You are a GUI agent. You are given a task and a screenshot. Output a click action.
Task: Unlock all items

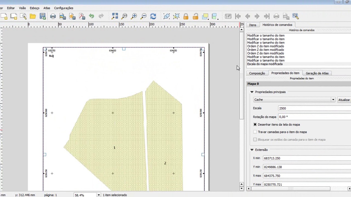(x=196, y=16)
